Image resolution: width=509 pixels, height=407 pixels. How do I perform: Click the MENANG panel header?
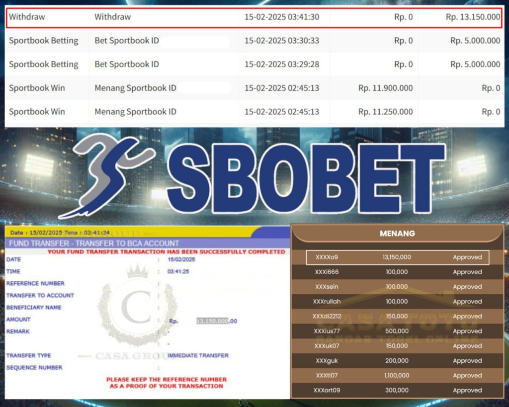click(397, 233)
